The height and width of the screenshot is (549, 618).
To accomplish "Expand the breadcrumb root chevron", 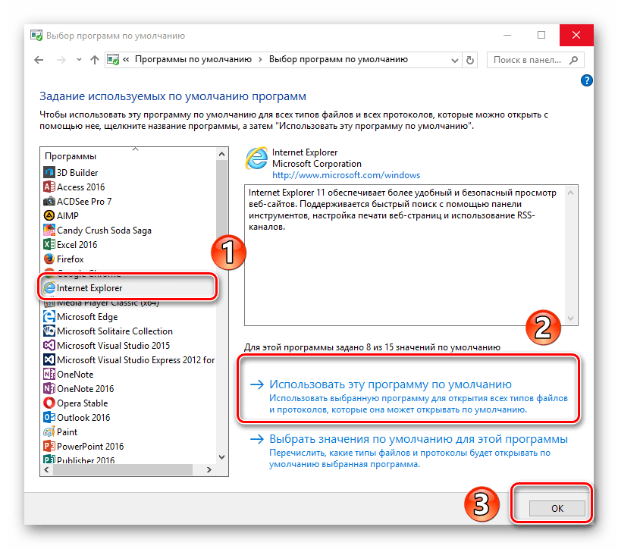I will (127, 59).
